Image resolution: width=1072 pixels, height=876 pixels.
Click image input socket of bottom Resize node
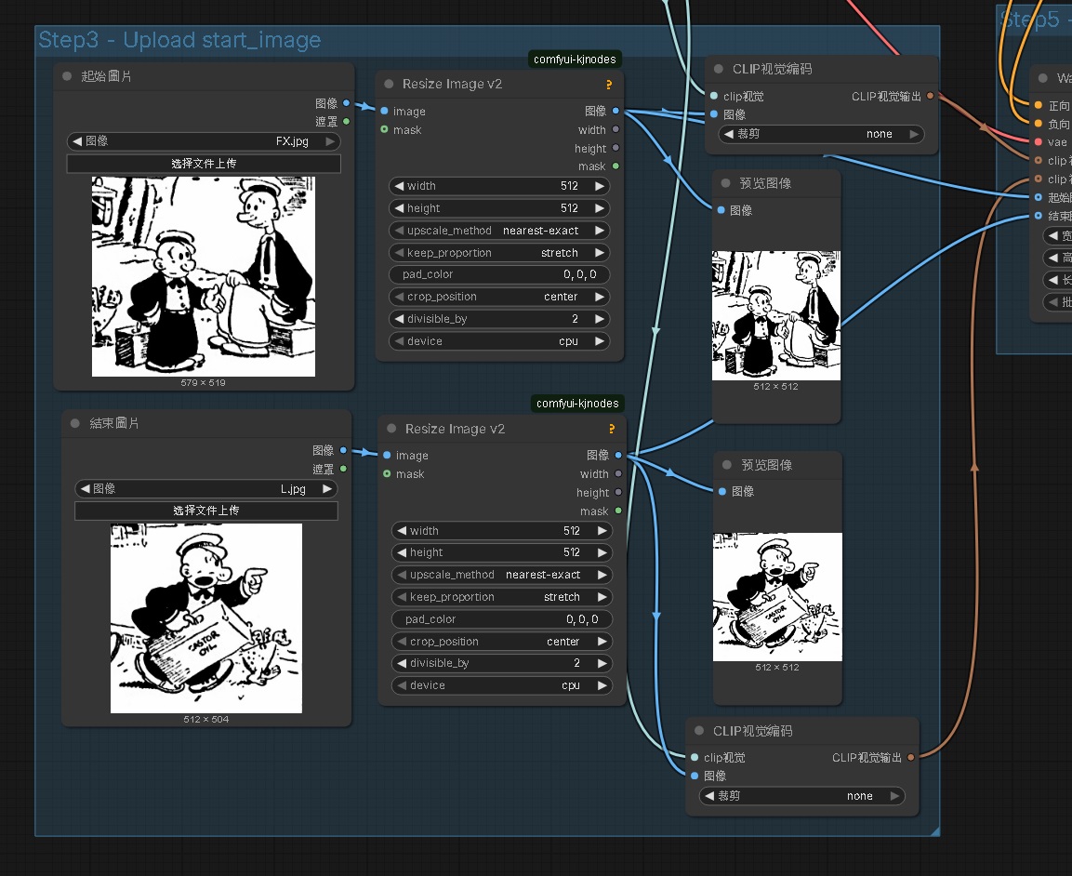pyautogui.click(x=387, y=456)
